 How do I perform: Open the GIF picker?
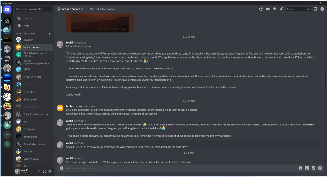[x=307, y=168]
